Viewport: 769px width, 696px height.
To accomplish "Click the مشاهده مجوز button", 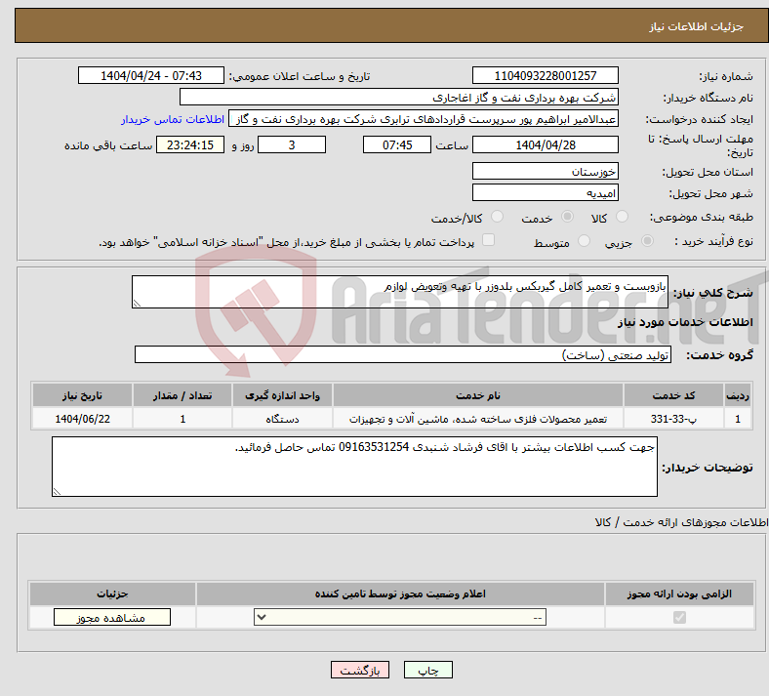I will (112, 617).
